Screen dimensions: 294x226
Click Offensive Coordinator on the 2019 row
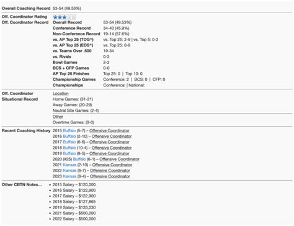(109, 153)
